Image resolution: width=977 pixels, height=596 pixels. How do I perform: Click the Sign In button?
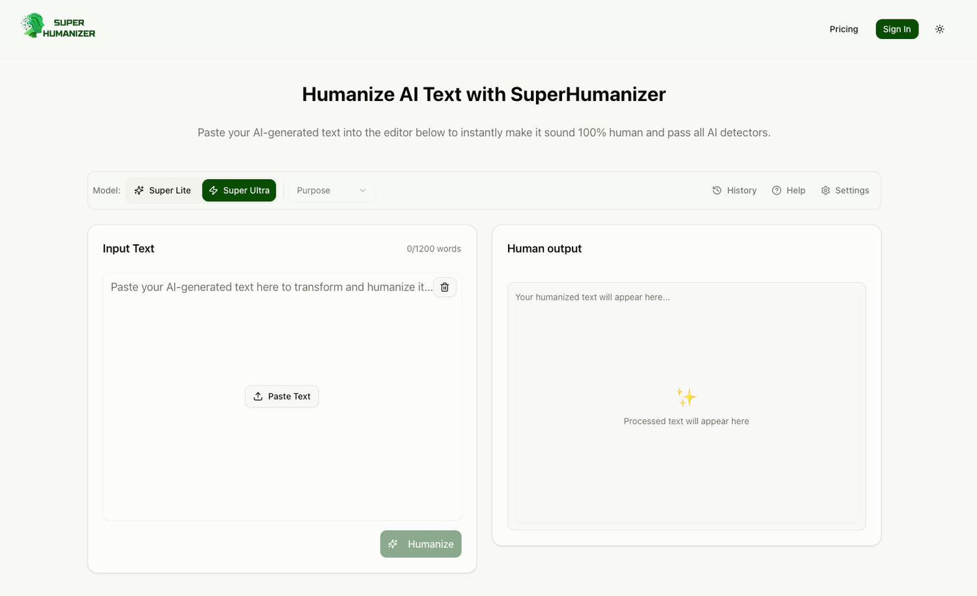pyautogui.click(x=897, y=29)
